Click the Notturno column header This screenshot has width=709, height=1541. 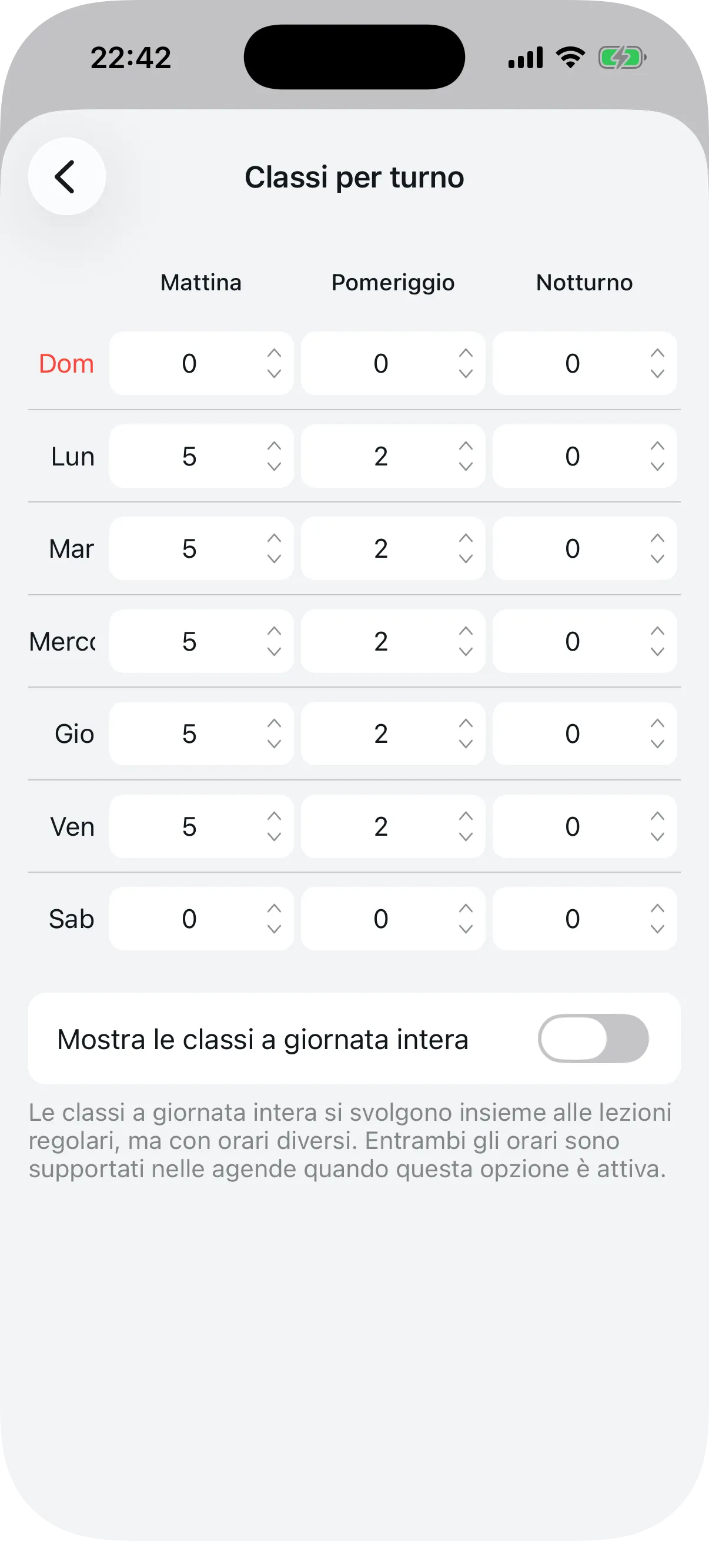[x=584, y=282]
